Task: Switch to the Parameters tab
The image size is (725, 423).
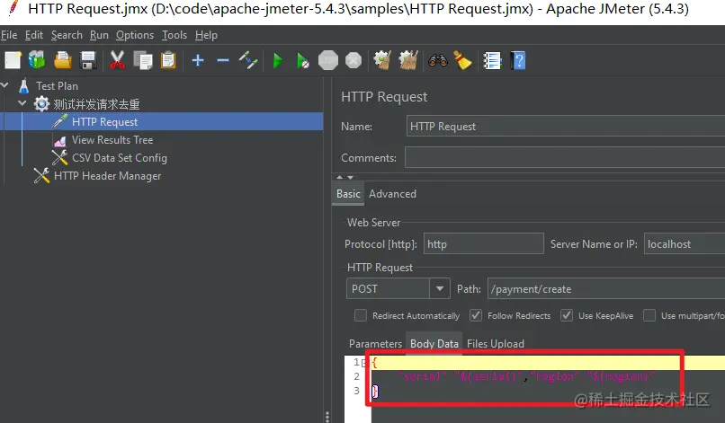Action: (x=375, y=344)
